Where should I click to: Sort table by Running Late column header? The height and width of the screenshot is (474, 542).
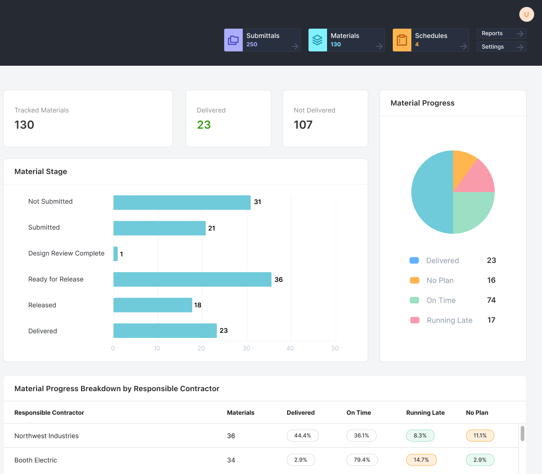[425, 412]
